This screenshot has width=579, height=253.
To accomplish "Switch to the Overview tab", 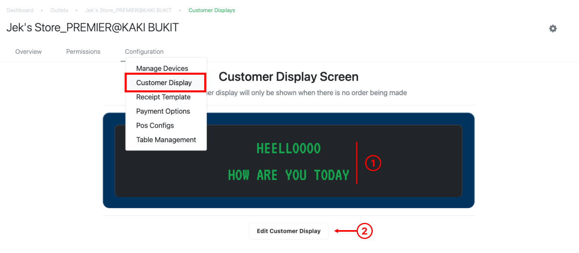I will tap(28, 51).
